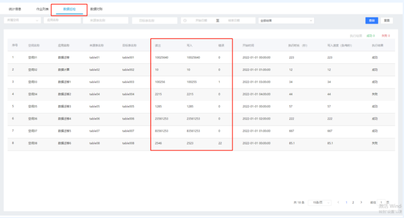Go to page 2 in pagination
This screenshot has height=218, width=404.
[x=353, y=202]
